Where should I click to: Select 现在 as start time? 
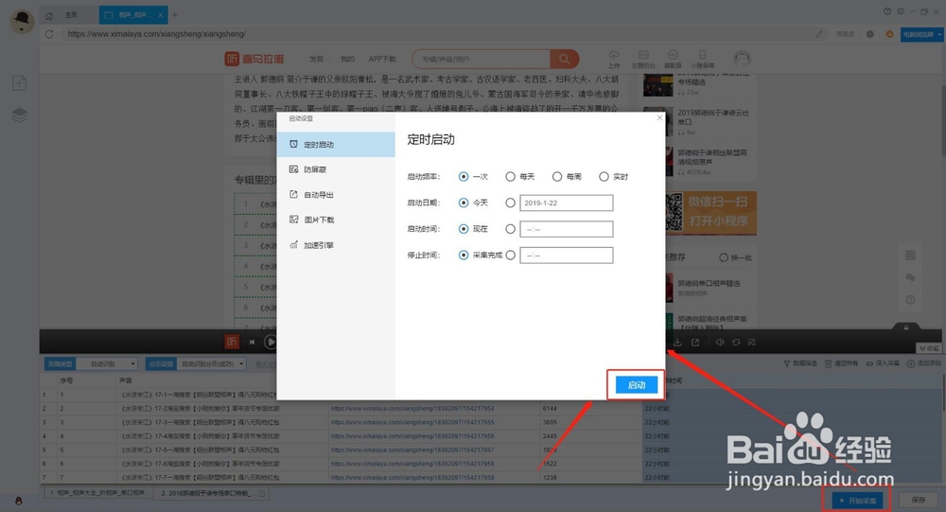(464, 229)
